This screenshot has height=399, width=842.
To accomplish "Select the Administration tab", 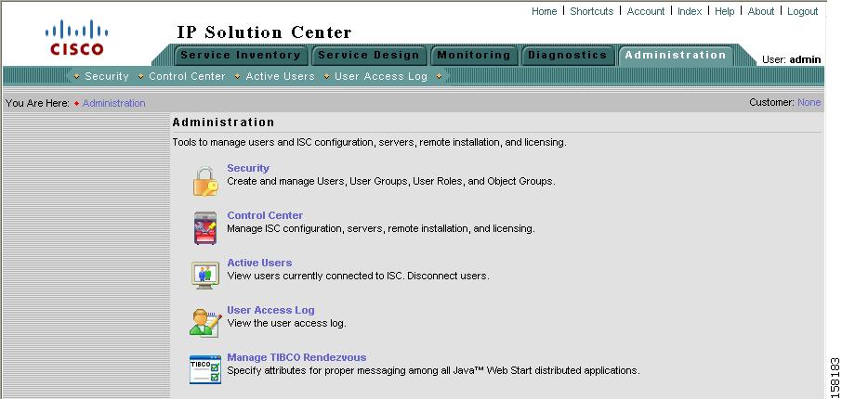I will coord(675,55).
